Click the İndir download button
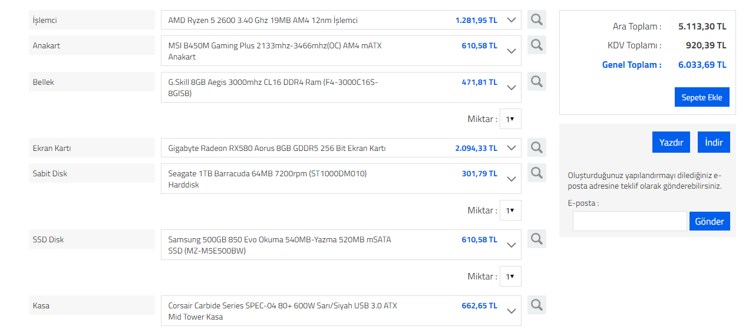Image resolution: width=749 pixels, height=329 pixels. coord(714,142)
